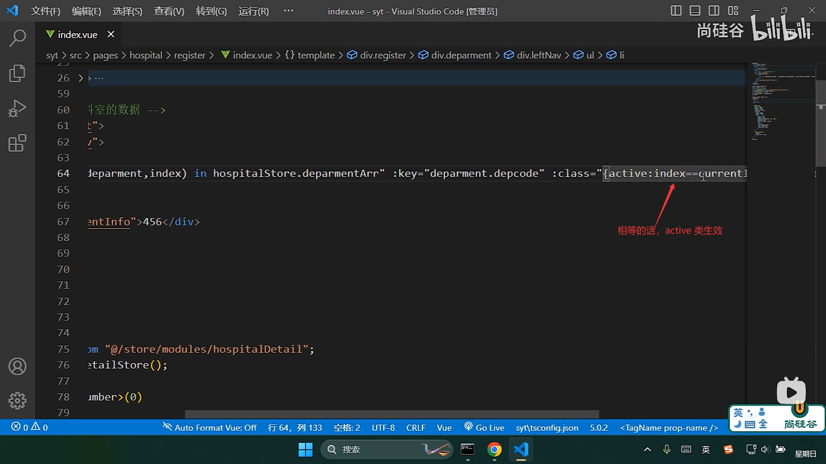Toggle the primary side bar layout
The image size is (826, 464).
coord(676,11)
